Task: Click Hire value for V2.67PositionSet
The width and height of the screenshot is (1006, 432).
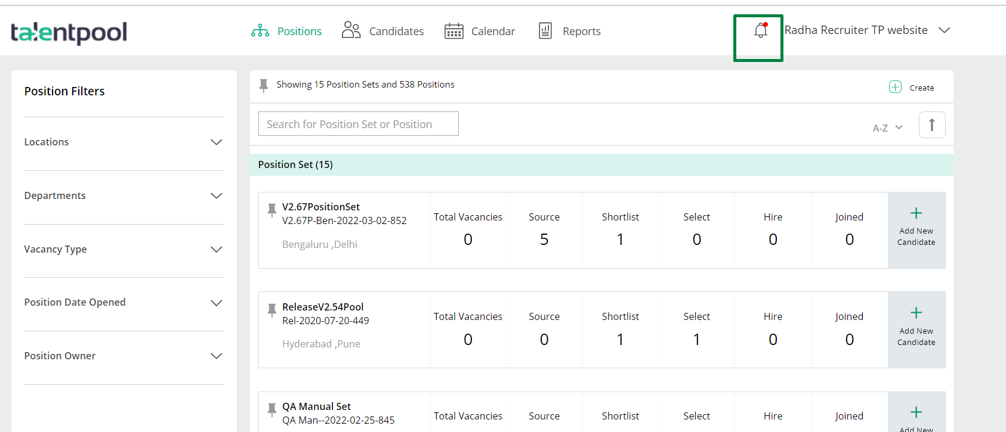Action: pyautogui.click(x=773, y=240)
